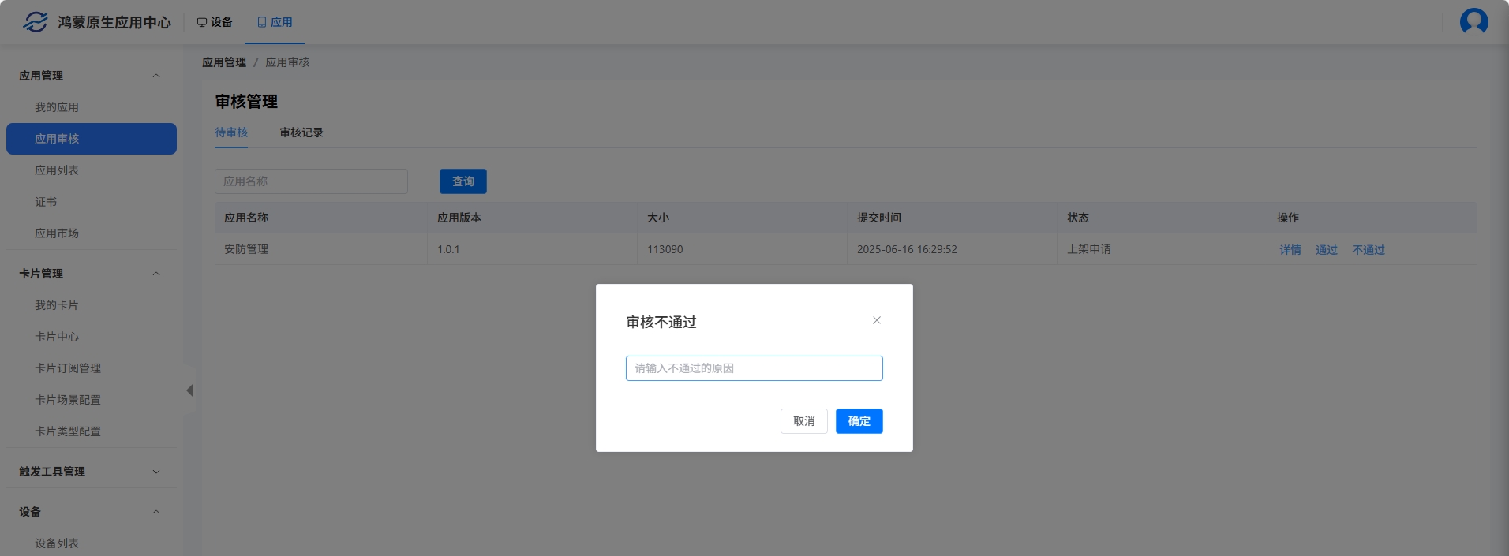Close the 审核不通过 dialog with X

pos(876,320)
